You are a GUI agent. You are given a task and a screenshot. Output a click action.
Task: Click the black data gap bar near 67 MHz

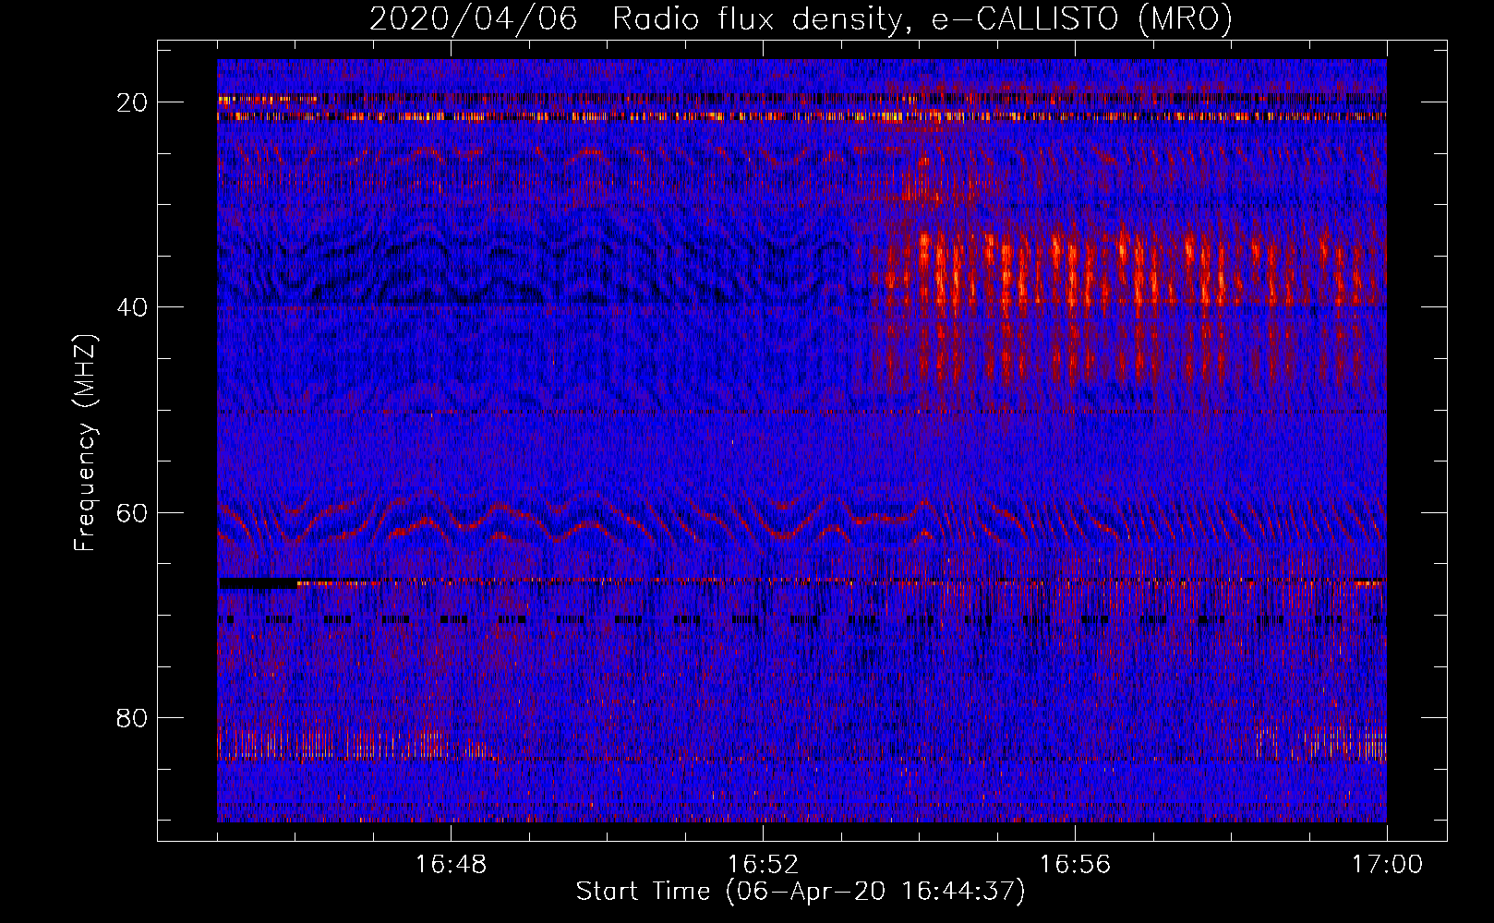(x=259, y=583)
